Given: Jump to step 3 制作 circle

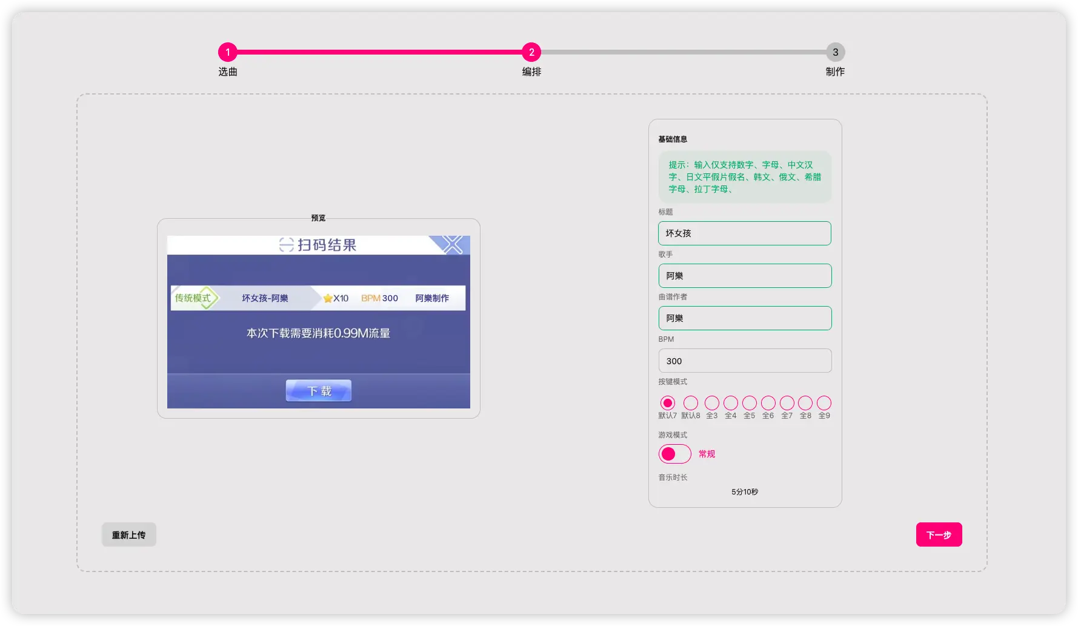Looking at the screenshot, I should tap(836, 52).
